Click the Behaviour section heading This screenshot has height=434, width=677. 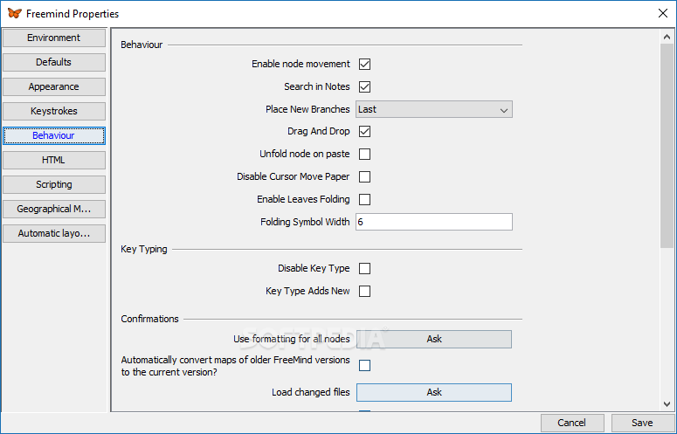point(142,45)
